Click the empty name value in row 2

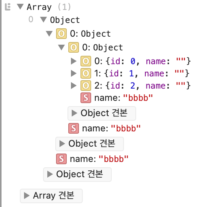181,84
